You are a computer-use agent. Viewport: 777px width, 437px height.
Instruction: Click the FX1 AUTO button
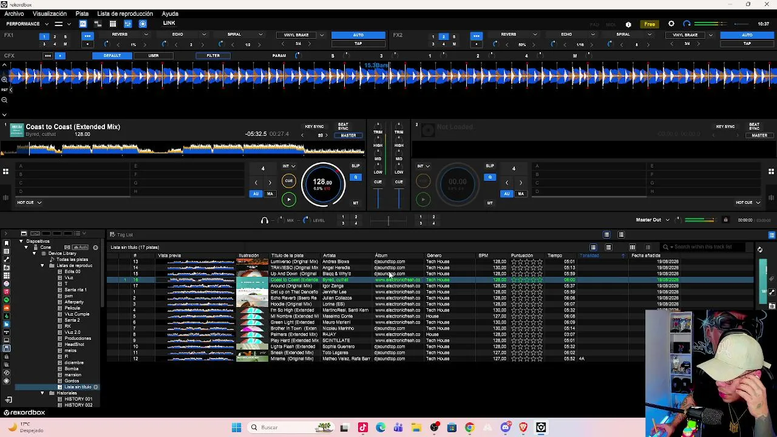358,35
